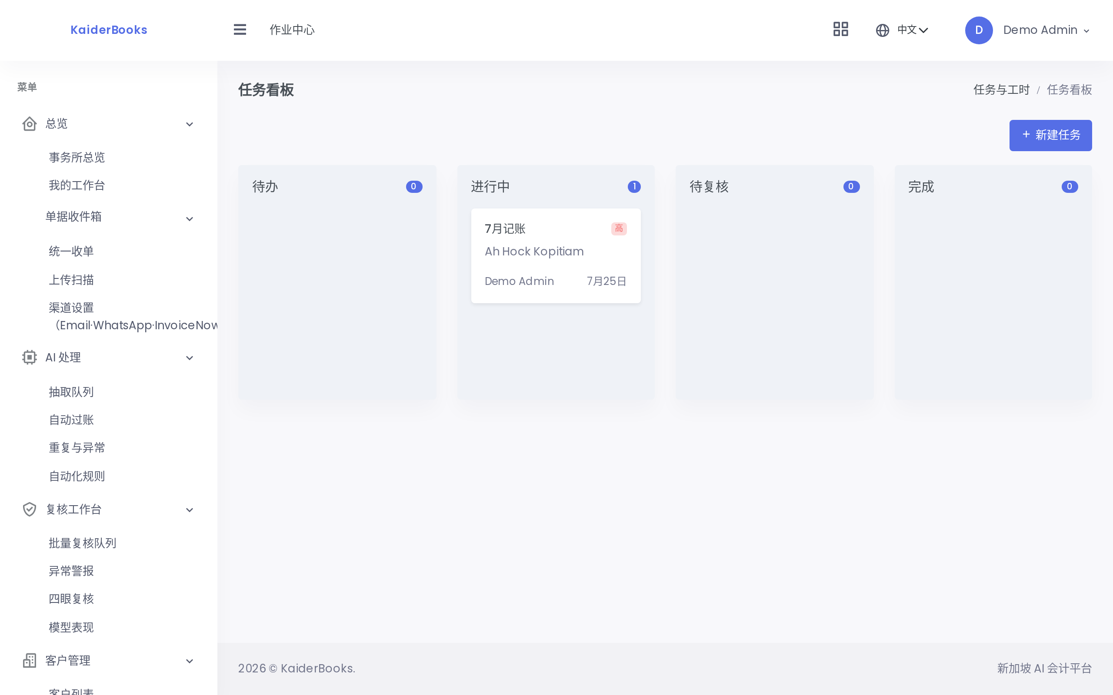The image size is (1113, 695).
Task: Open 自动过账 in the sidebar
Action: pos(71,420)
